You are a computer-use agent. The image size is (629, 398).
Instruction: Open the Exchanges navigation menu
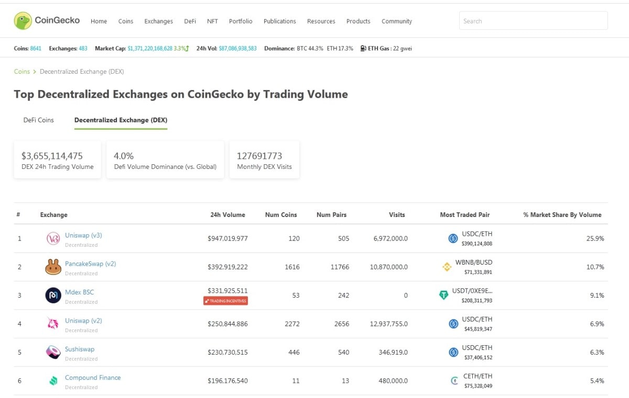point(158,21)
